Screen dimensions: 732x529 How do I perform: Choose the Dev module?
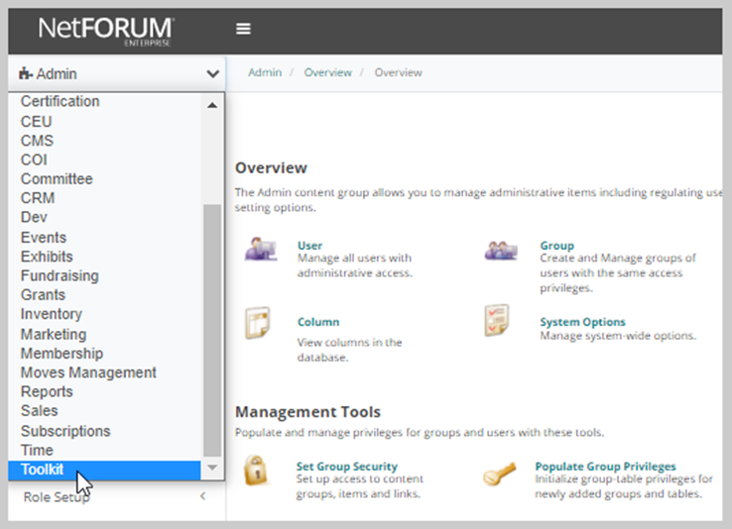[x=34, y=217]
